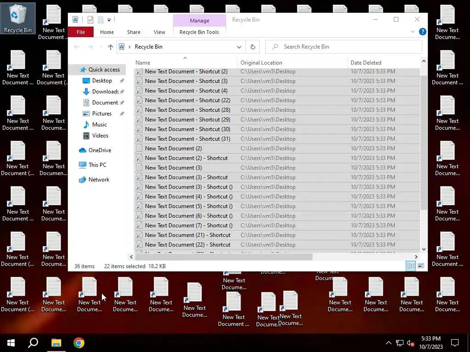470x352 pixels.
Task: Sort by Original Location column header
Action: (x=292, y=62)
